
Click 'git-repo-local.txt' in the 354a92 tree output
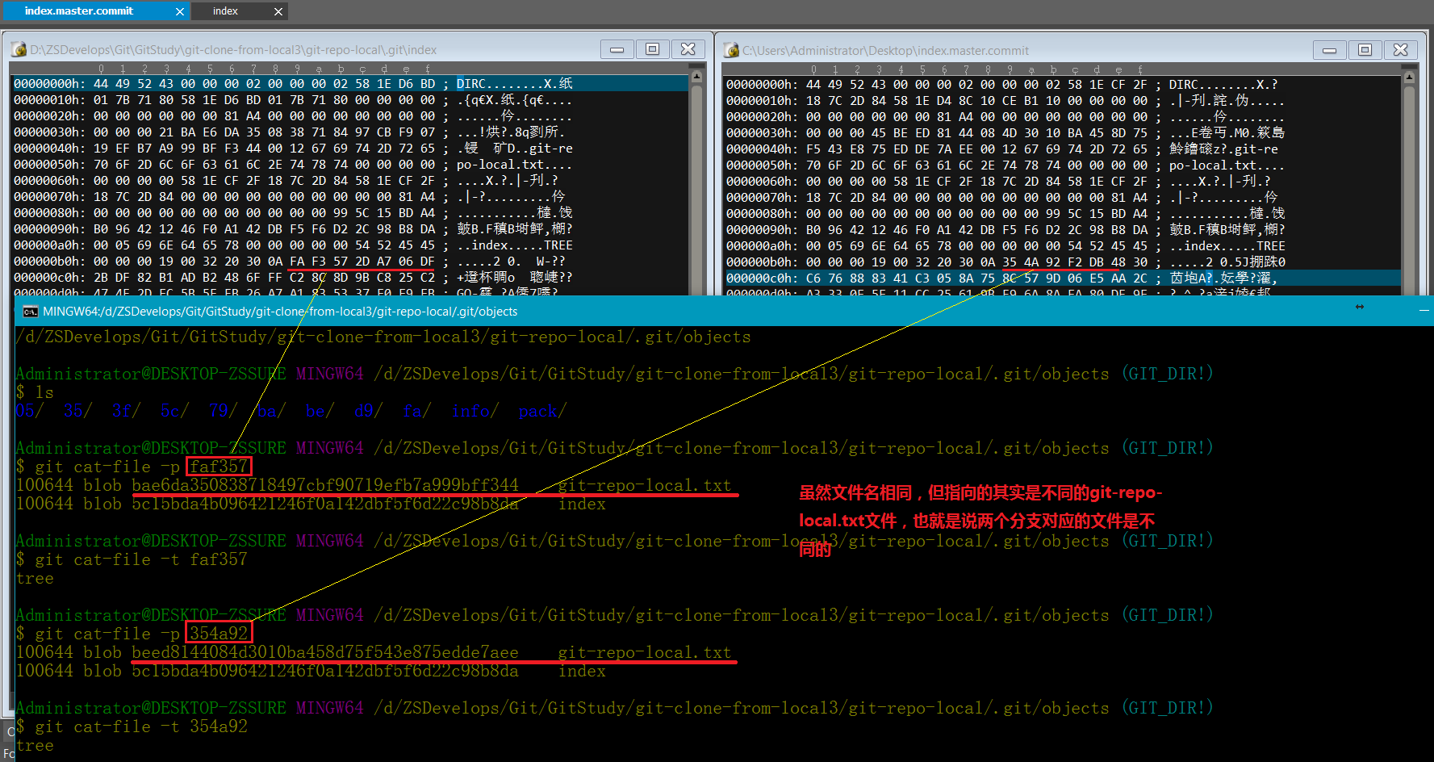[645, 652]
